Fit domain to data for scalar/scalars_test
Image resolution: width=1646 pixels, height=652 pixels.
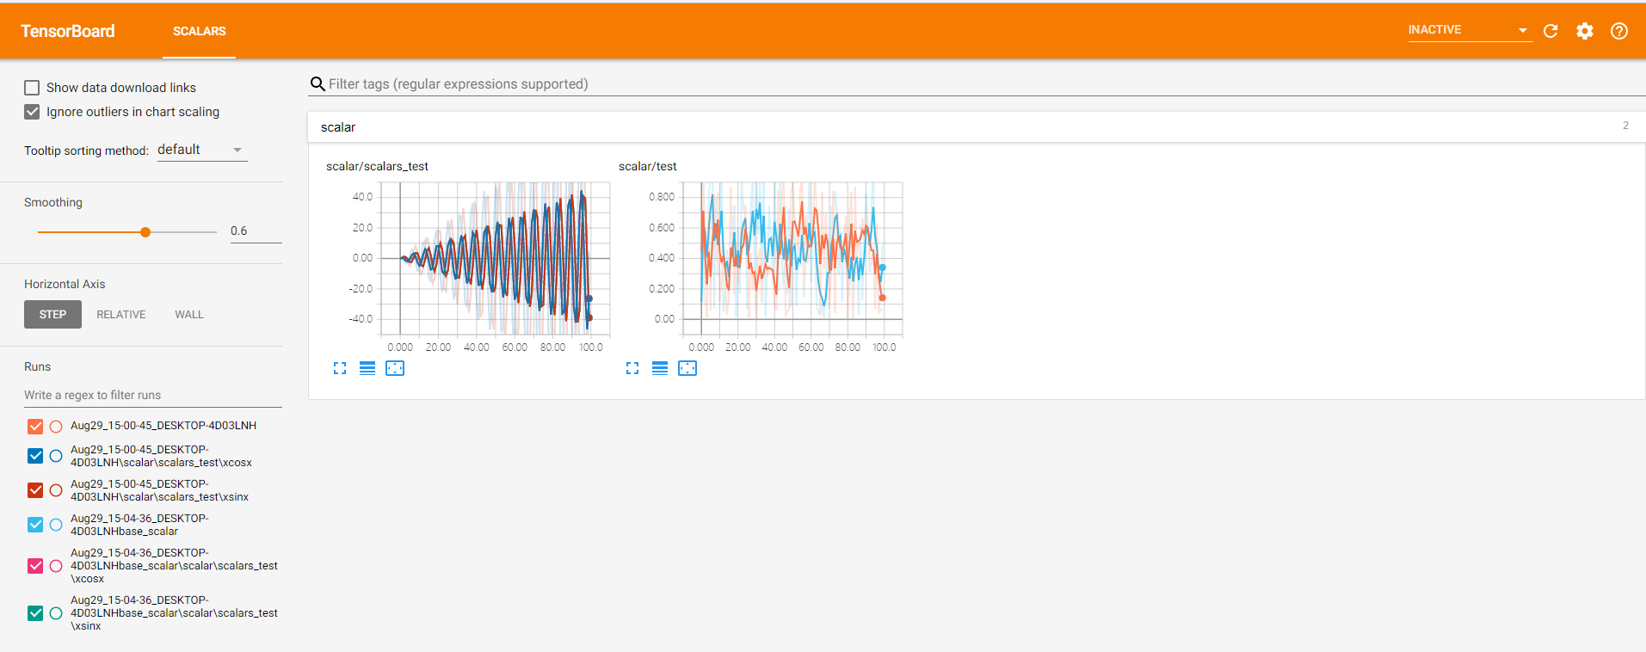pyautogui.click(x=395, y=368)
